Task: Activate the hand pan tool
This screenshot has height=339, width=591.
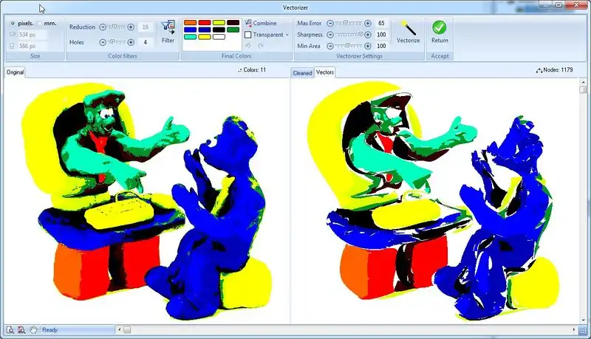Action: click(x=33, y=329)
